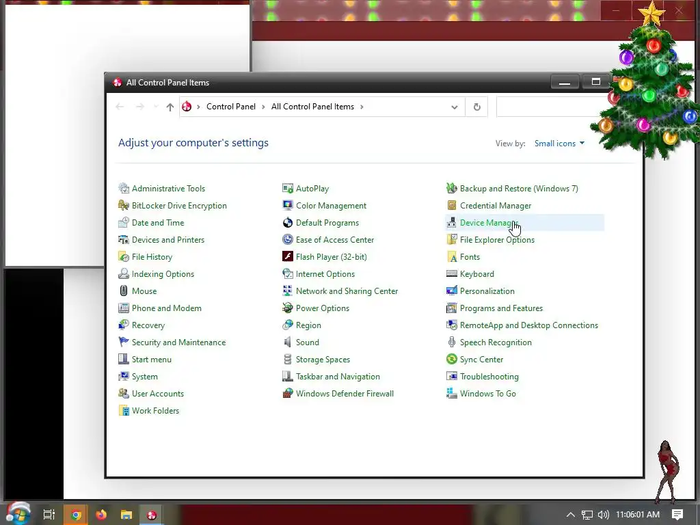Click the Security and Maintenance flag icon
The image size is (700, 525).
coord(124,342)
